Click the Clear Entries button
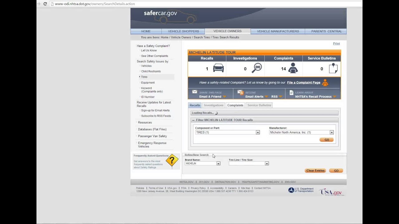 pyautogui.click(x=315, y=170)
